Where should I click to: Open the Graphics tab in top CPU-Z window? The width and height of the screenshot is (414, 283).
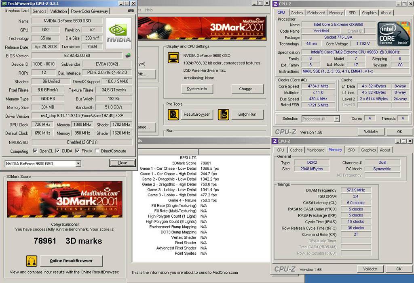point(369,12)
